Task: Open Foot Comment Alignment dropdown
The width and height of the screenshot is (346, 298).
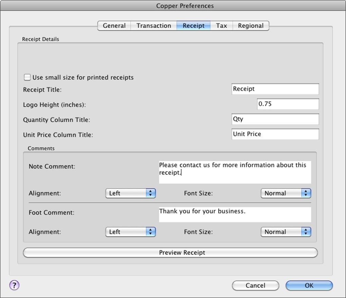Action: coord(130,232)
